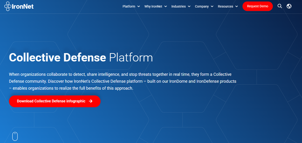
Task: Open the Platform menu
Action: 129,6
